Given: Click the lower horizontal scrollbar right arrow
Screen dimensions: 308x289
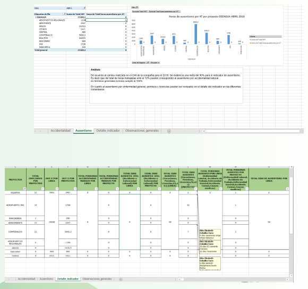Looking at the screenshot, I should (287, 279).
